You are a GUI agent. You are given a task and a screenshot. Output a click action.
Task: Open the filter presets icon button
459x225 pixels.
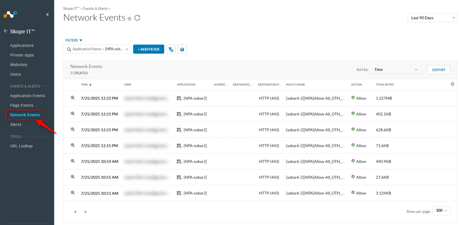[x=171, y=49]
